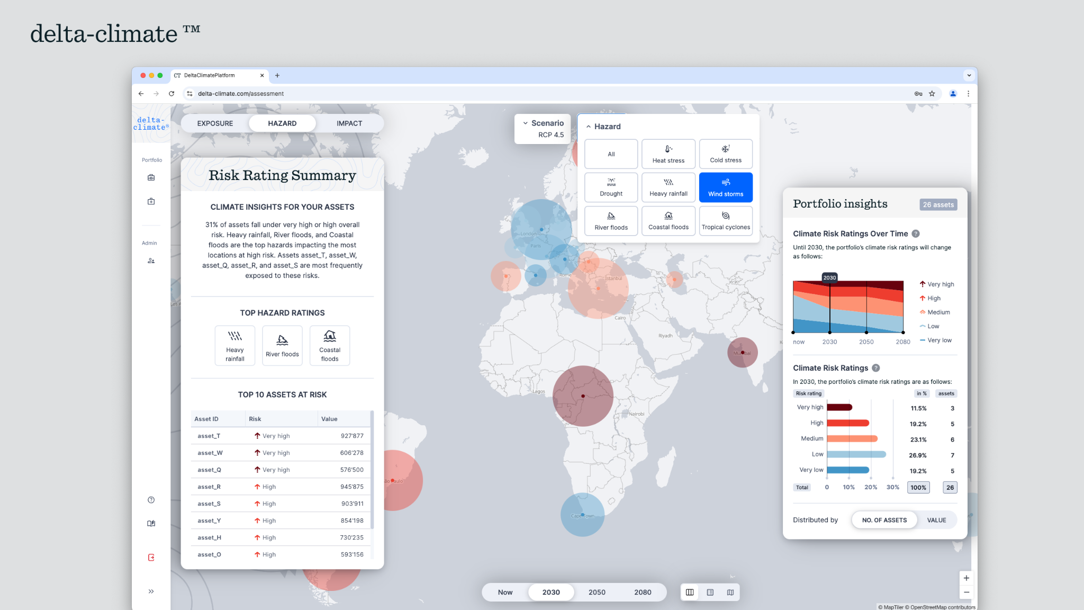Click the red logout icon

tap(151, 557)
